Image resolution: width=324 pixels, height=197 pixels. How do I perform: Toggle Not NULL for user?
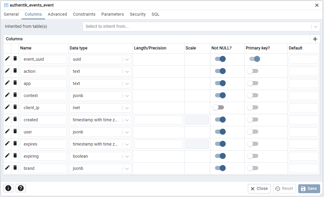[x=220, y=132]
